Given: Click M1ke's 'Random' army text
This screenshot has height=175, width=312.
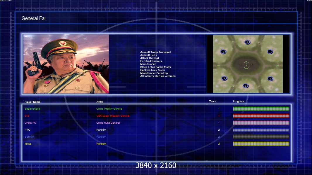Looking at the screenshot, I should point(101,144).
